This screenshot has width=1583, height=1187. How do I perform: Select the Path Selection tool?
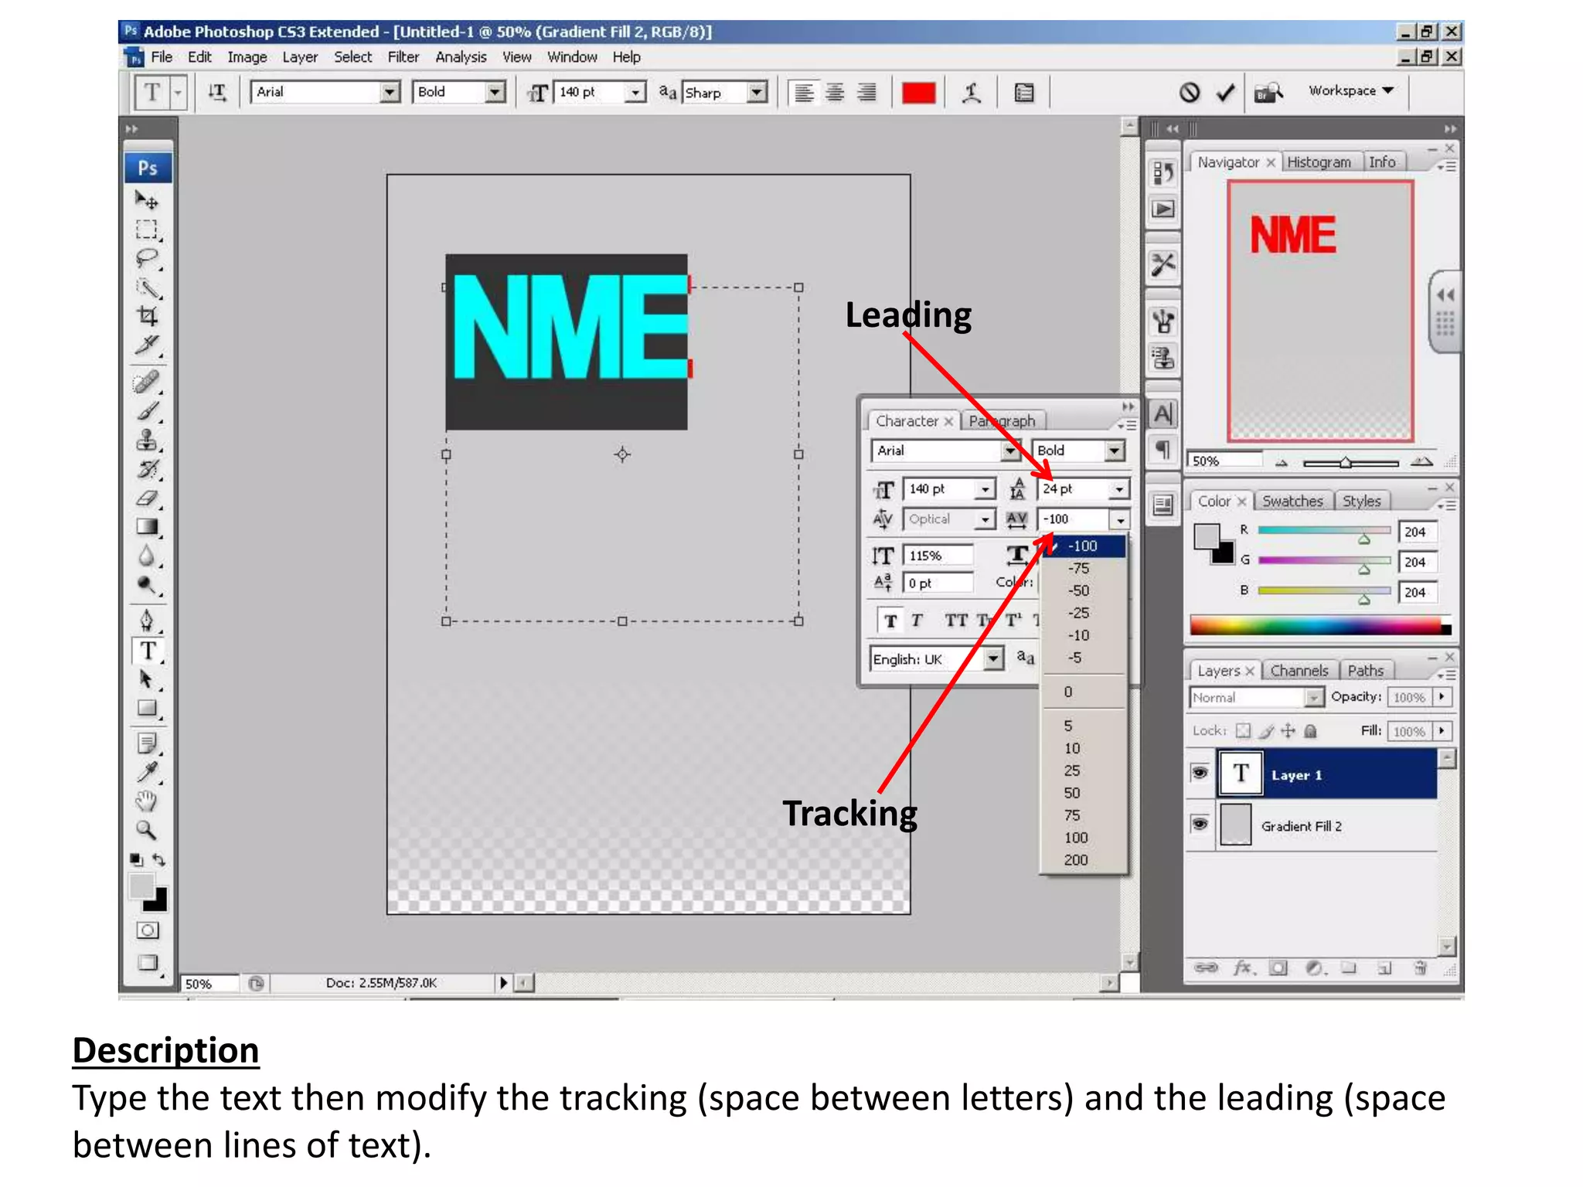click(147, 679)
